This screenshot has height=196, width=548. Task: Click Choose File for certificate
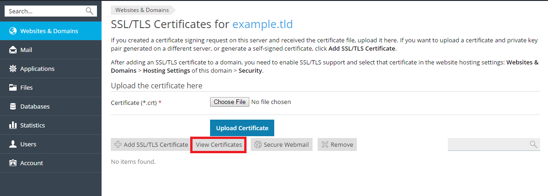(x=229, y=102)
